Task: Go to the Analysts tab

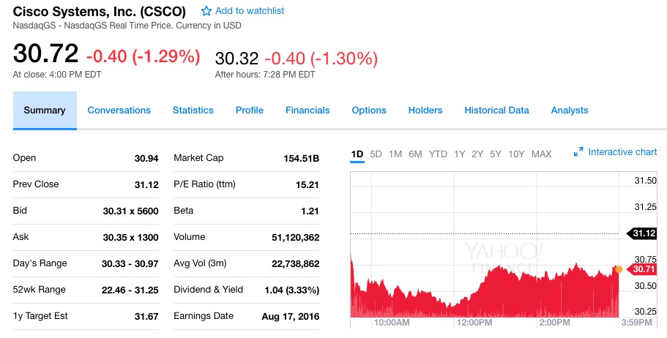Action: pos(570,110)
